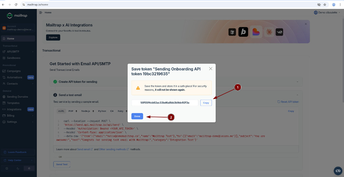Click the API token text field

165,103
